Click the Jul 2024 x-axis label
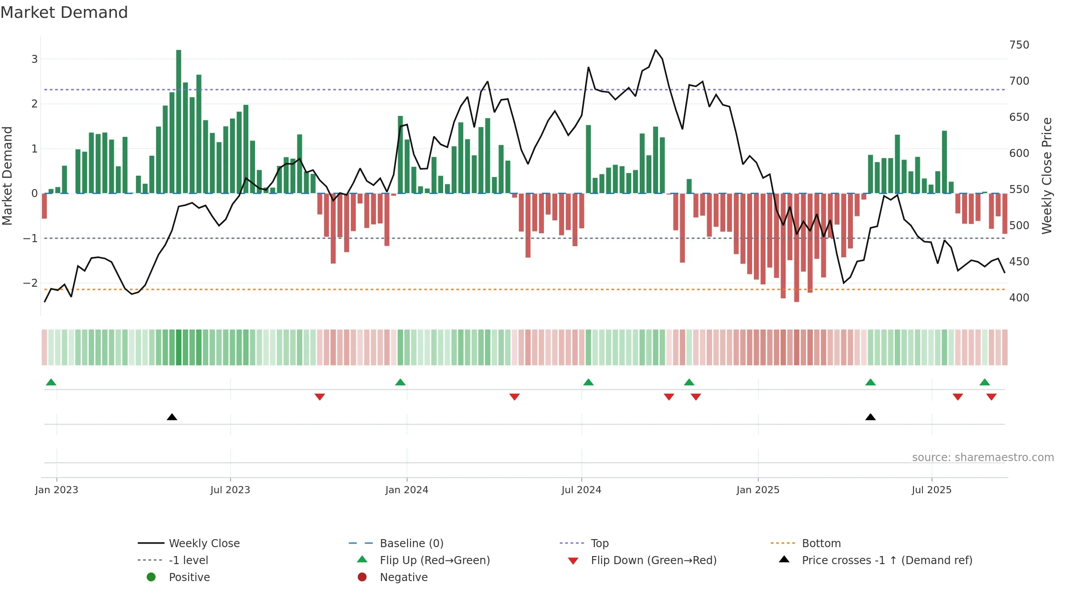 point(581,490)
